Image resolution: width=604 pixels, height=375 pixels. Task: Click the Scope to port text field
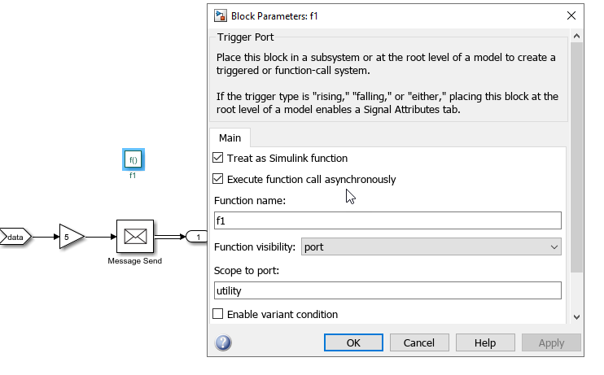387,290
